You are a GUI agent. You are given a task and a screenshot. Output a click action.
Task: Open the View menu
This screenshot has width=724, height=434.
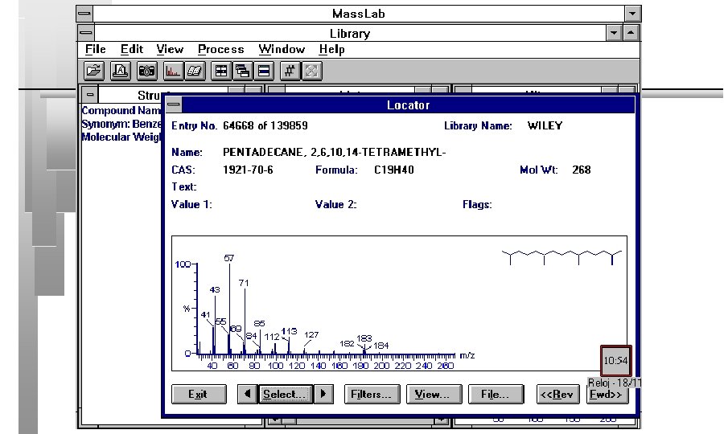point(170,49)
